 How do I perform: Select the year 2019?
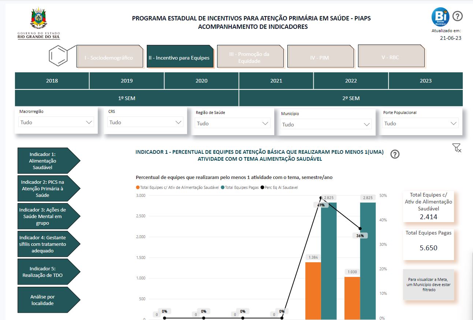pos(127,80)
